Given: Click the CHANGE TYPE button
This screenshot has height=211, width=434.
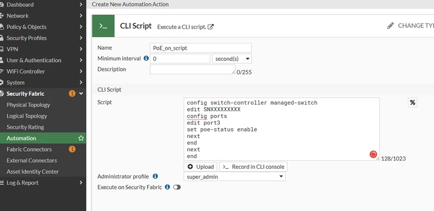Looking at the screenshot, I should point(410,26).
